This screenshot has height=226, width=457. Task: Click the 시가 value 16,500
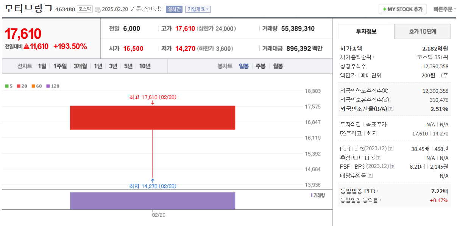click(133, 49)
